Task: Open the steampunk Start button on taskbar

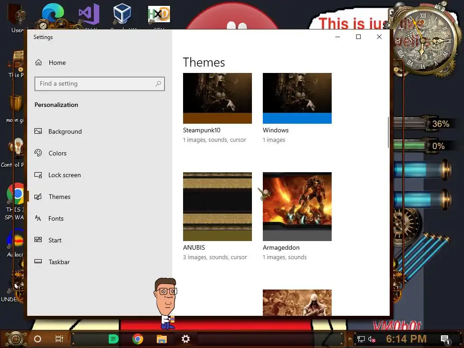Action: point(16,339)
